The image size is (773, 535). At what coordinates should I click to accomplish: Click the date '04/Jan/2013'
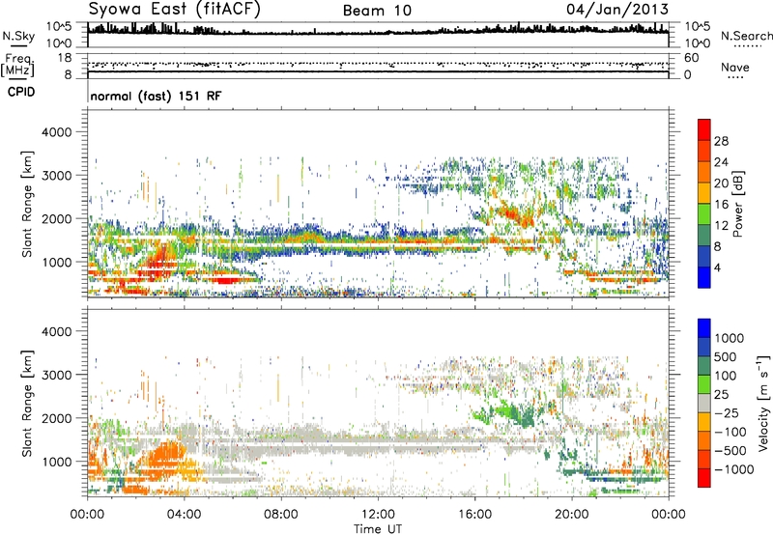pyautogui.click(x=617, y=9)
